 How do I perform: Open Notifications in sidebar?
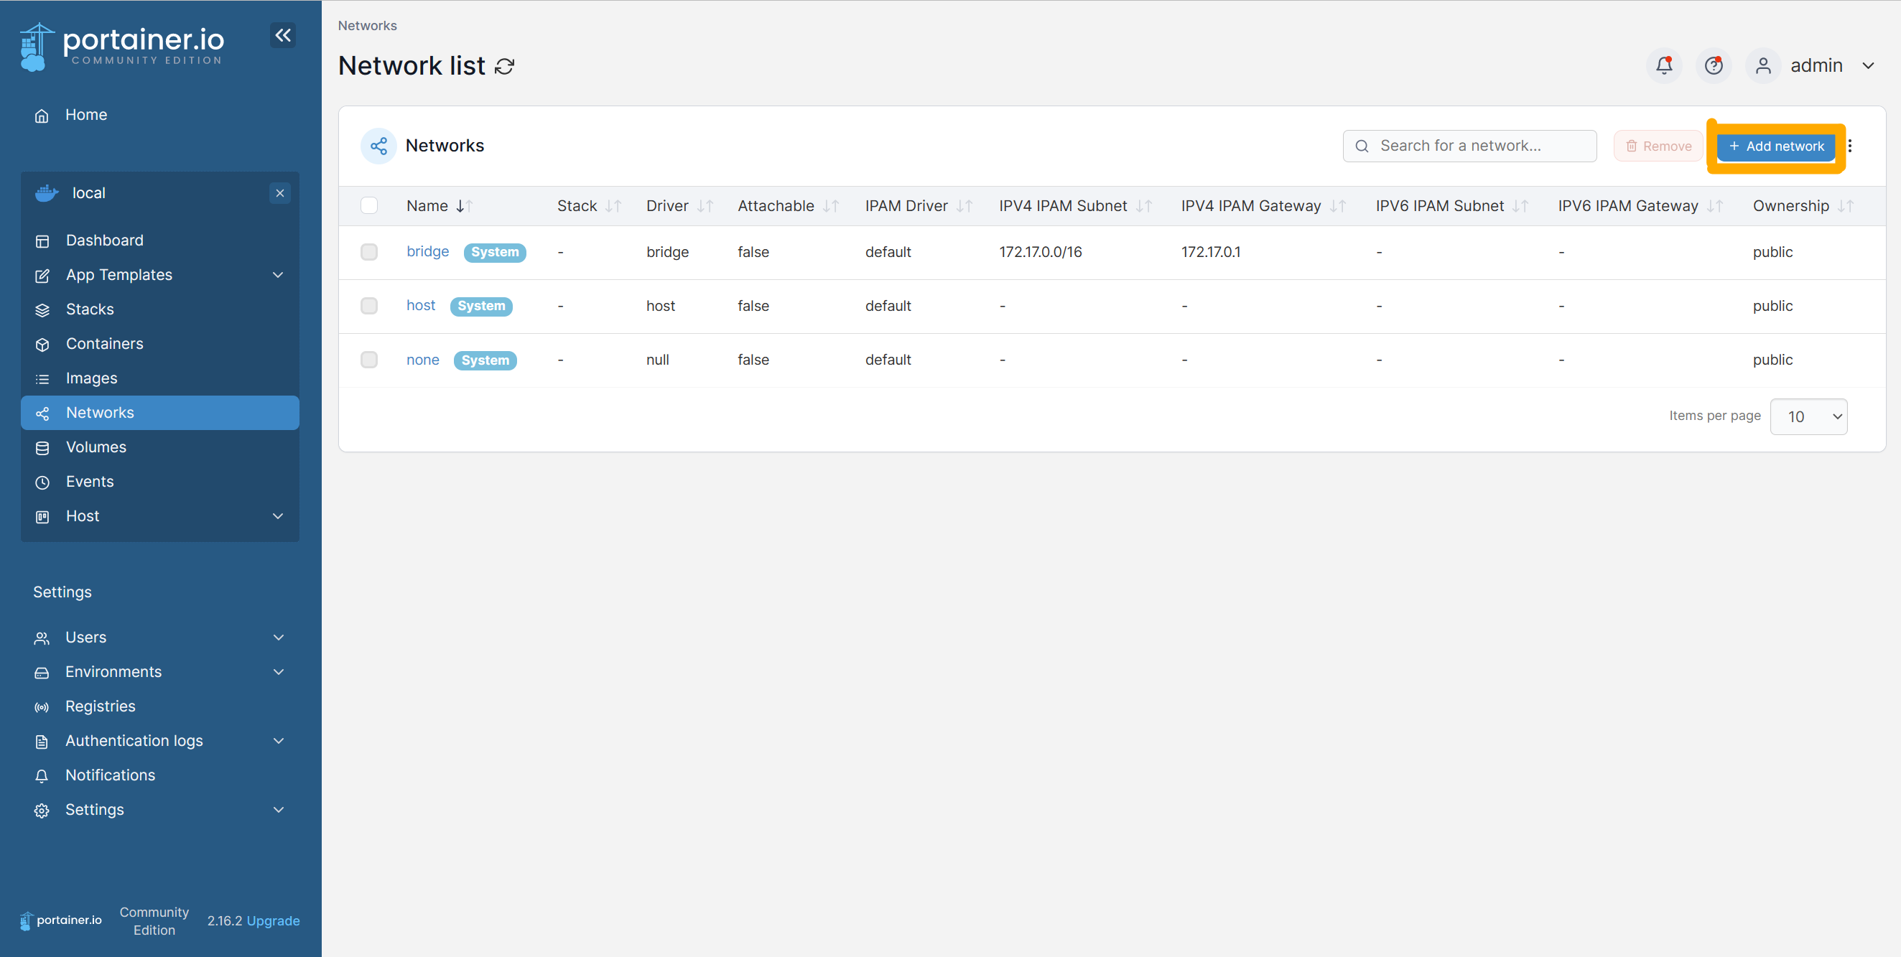(x=160, y=775)
